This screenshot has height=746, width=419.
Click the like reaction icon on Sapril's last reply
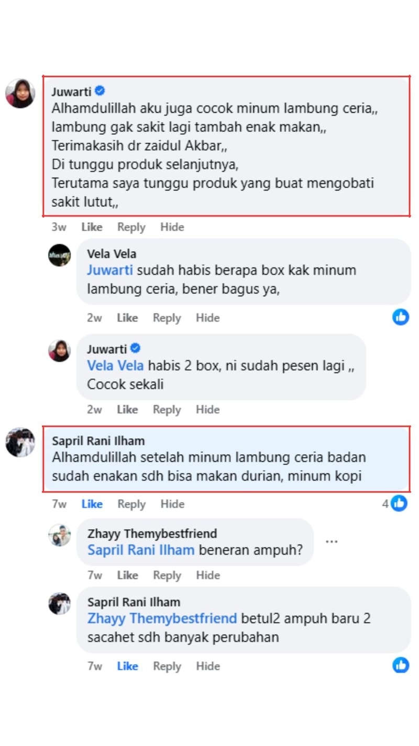[x=401, y=665]
